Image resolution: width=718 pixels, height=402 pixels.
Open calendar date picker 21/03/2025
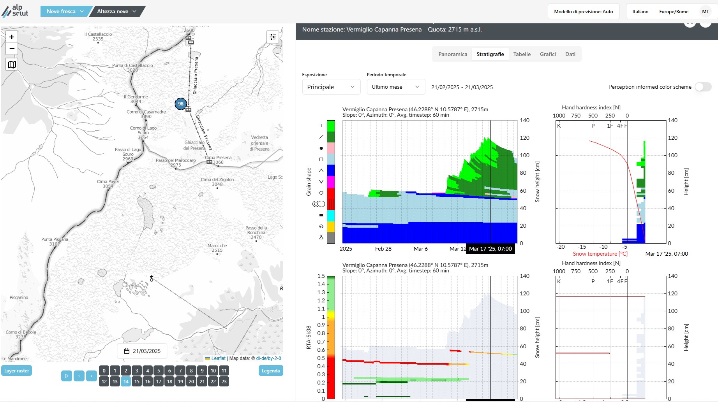[x=142, y=351]
